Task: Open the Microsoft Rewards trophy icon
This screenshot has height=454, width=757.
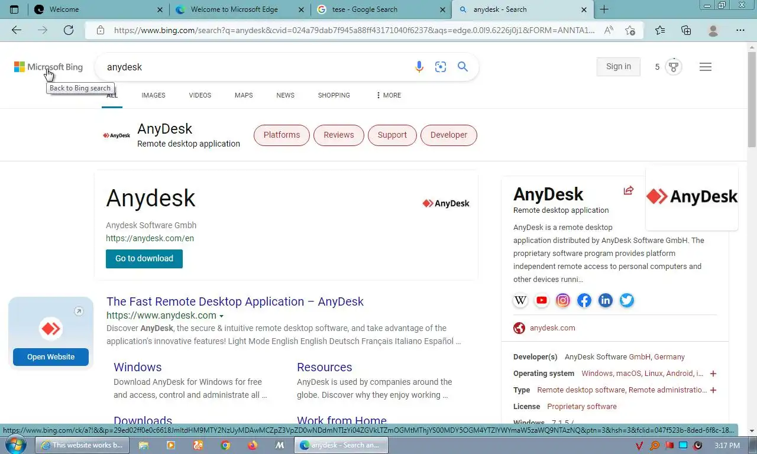Action: 673,67
